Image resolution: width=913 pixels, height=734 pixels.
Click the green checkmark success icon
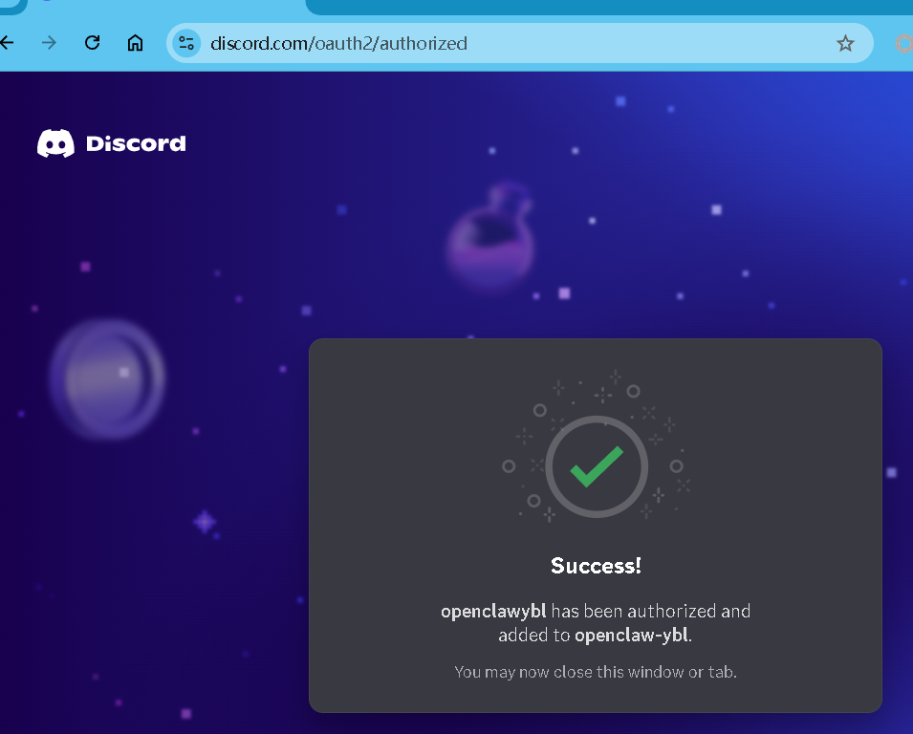(597, 466)
